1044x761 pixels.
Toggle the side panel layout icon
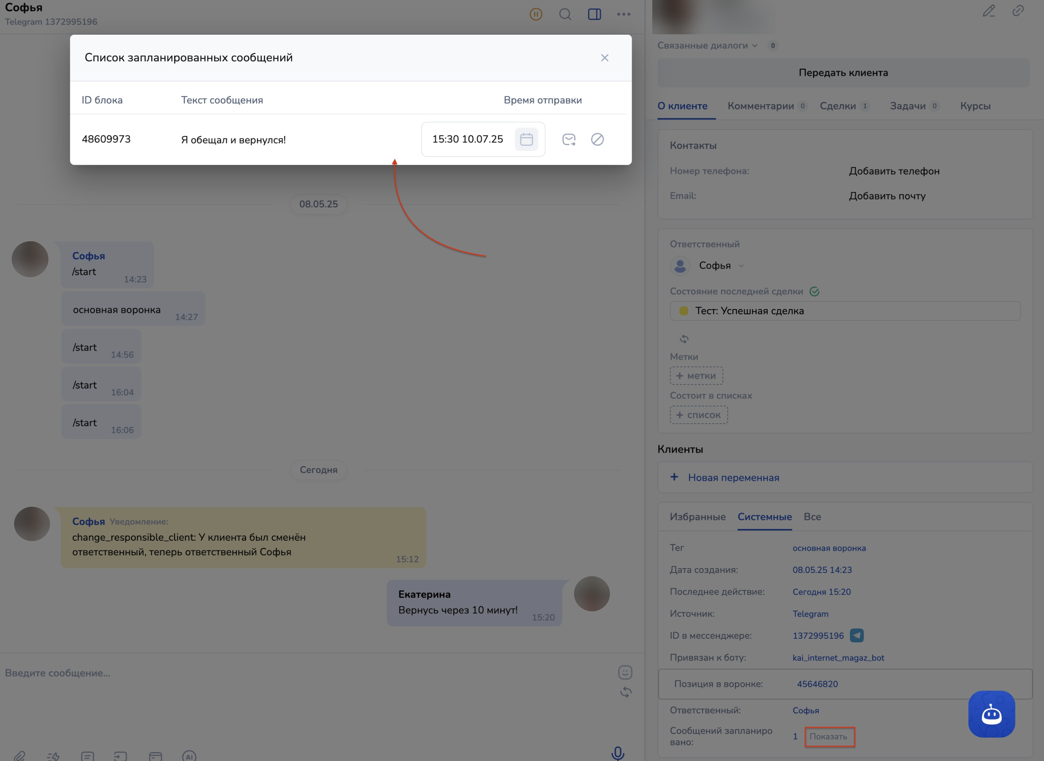point(594,14)
